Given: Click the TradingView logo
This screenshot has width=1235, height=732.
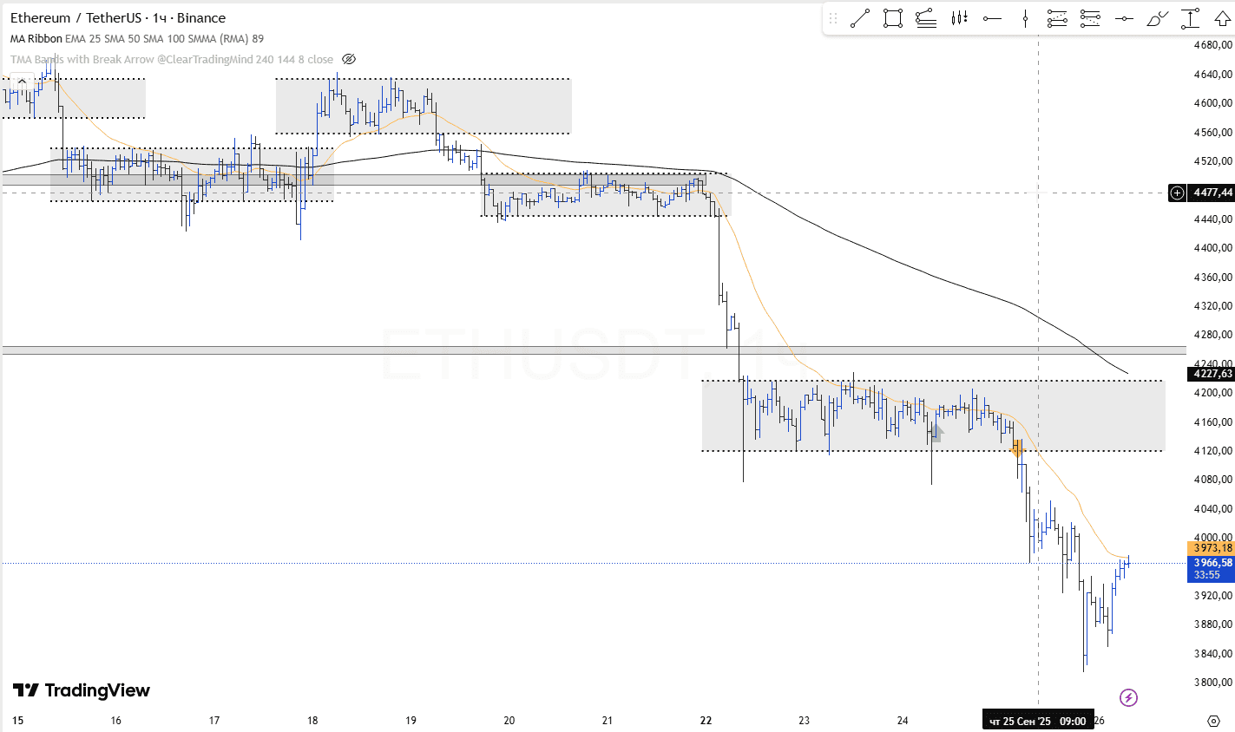Looking at the screenshot, I should (x=82, y=690).
